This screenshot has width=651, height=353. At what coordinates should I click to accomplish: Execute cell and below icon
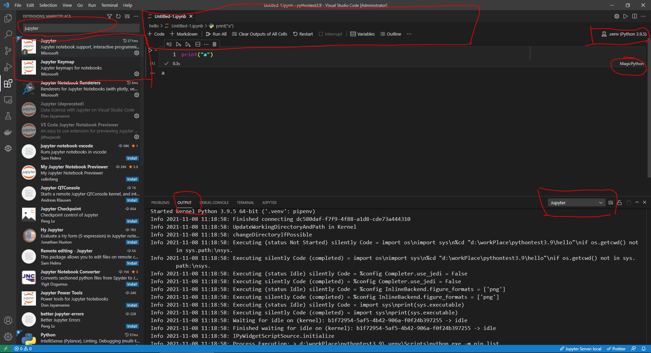(188, 44)
